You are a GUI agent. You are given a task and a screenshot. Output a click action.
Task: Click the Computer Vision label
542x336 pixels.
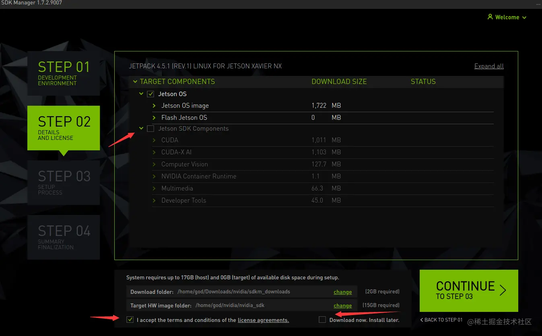click(x=185, y=164)
